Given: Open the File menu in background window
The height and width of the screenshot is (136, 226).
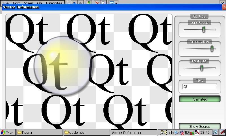Looking at the screenshot, I should click(6, 3).
